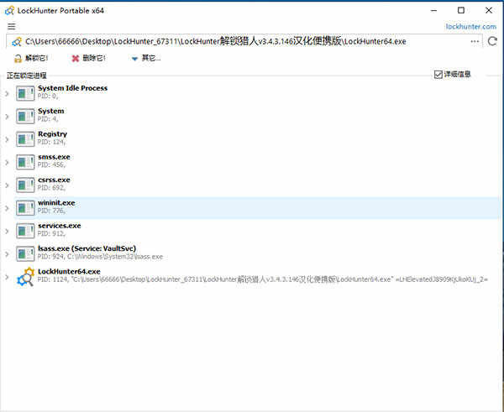Click the csrss.exe process icon

pyautogui.click(x=25, y=185)
